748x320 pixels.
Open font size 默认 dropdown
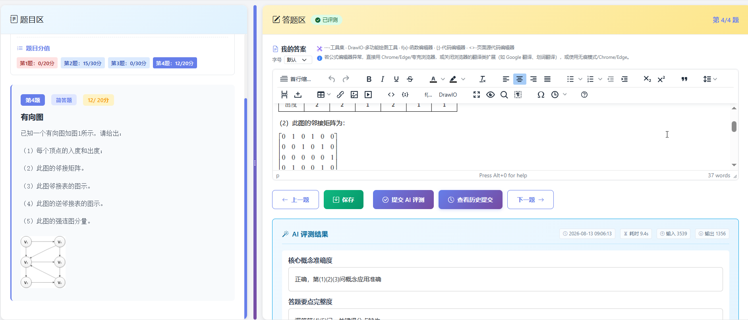tap(298, 60)
